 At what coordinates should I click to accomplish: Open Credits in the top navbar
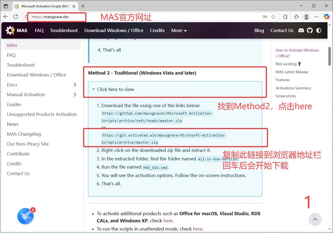point(157,30)
